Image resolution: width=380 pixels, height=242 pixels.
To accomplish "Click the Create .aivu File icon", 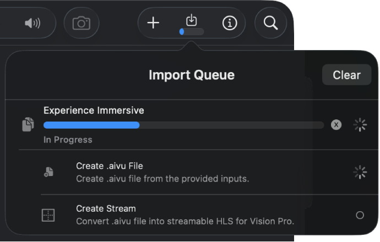I will pos(48,172).
